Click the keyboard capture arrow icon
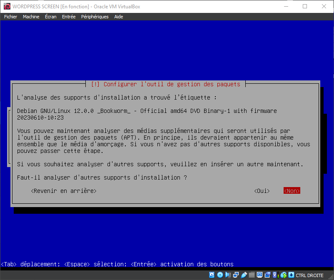 pyautogui.click(x=291, y=275)
